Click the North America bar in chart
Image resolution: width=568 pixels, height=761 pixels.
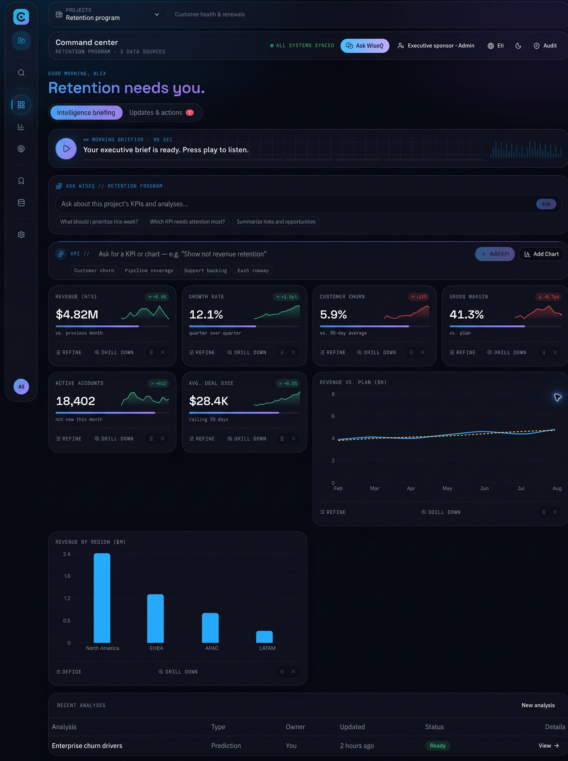coord(102,598)
